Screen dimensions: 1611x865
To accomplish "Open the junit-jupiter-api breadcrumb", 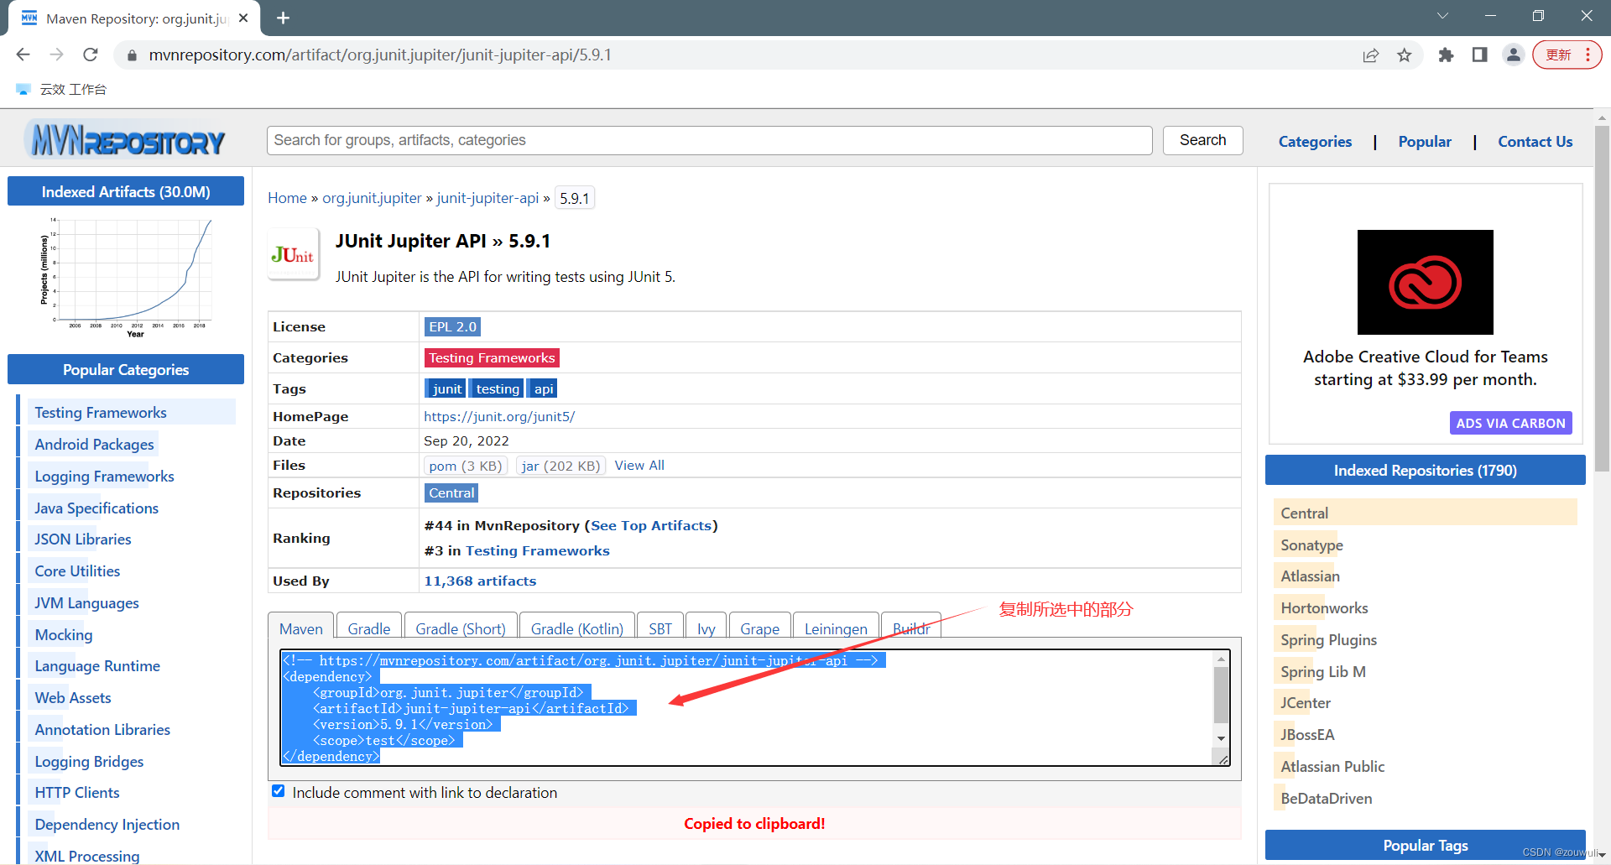I will click(x=487, y=198).
